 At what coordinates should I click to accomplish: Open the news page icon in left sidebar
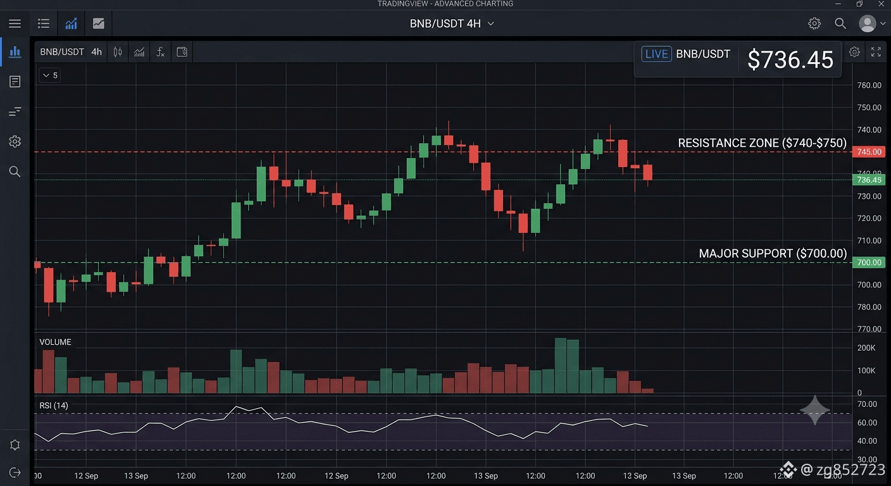tap(15, 82)
